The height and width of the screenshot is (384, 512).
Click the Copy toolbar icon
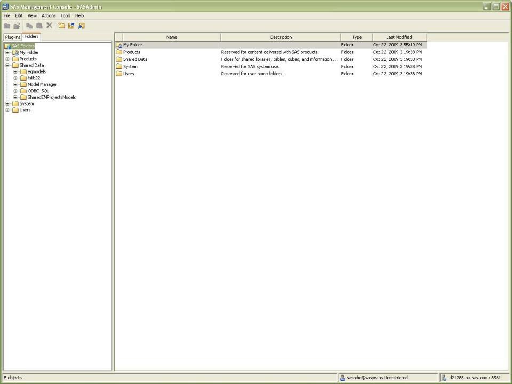tap(30, 25)
